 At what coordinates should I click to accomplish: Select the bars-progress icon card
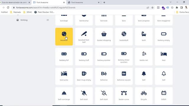coord(144,20)
